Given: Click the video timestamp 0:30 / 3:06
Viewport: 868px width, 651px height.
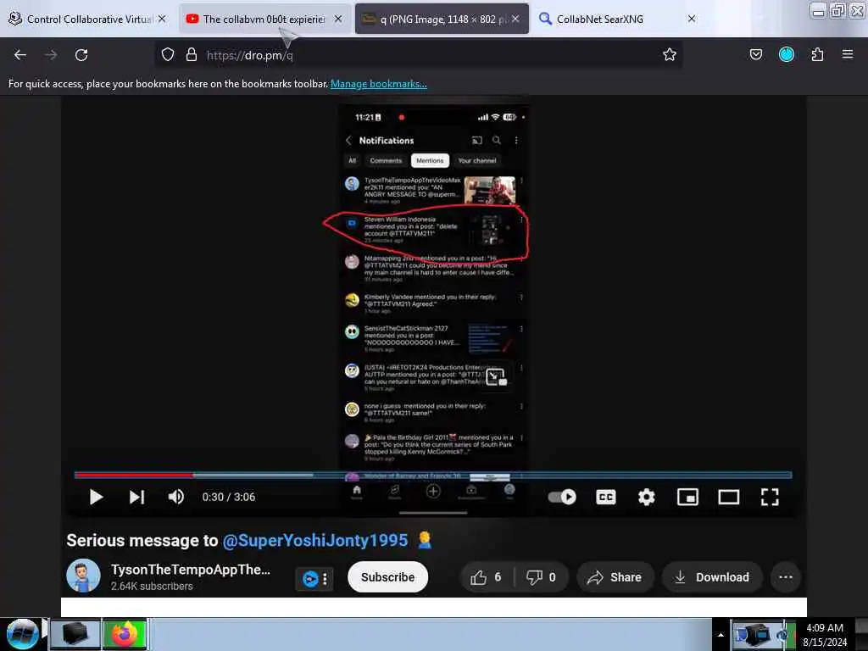Looking at the screenshot, I should click(229, 497).
